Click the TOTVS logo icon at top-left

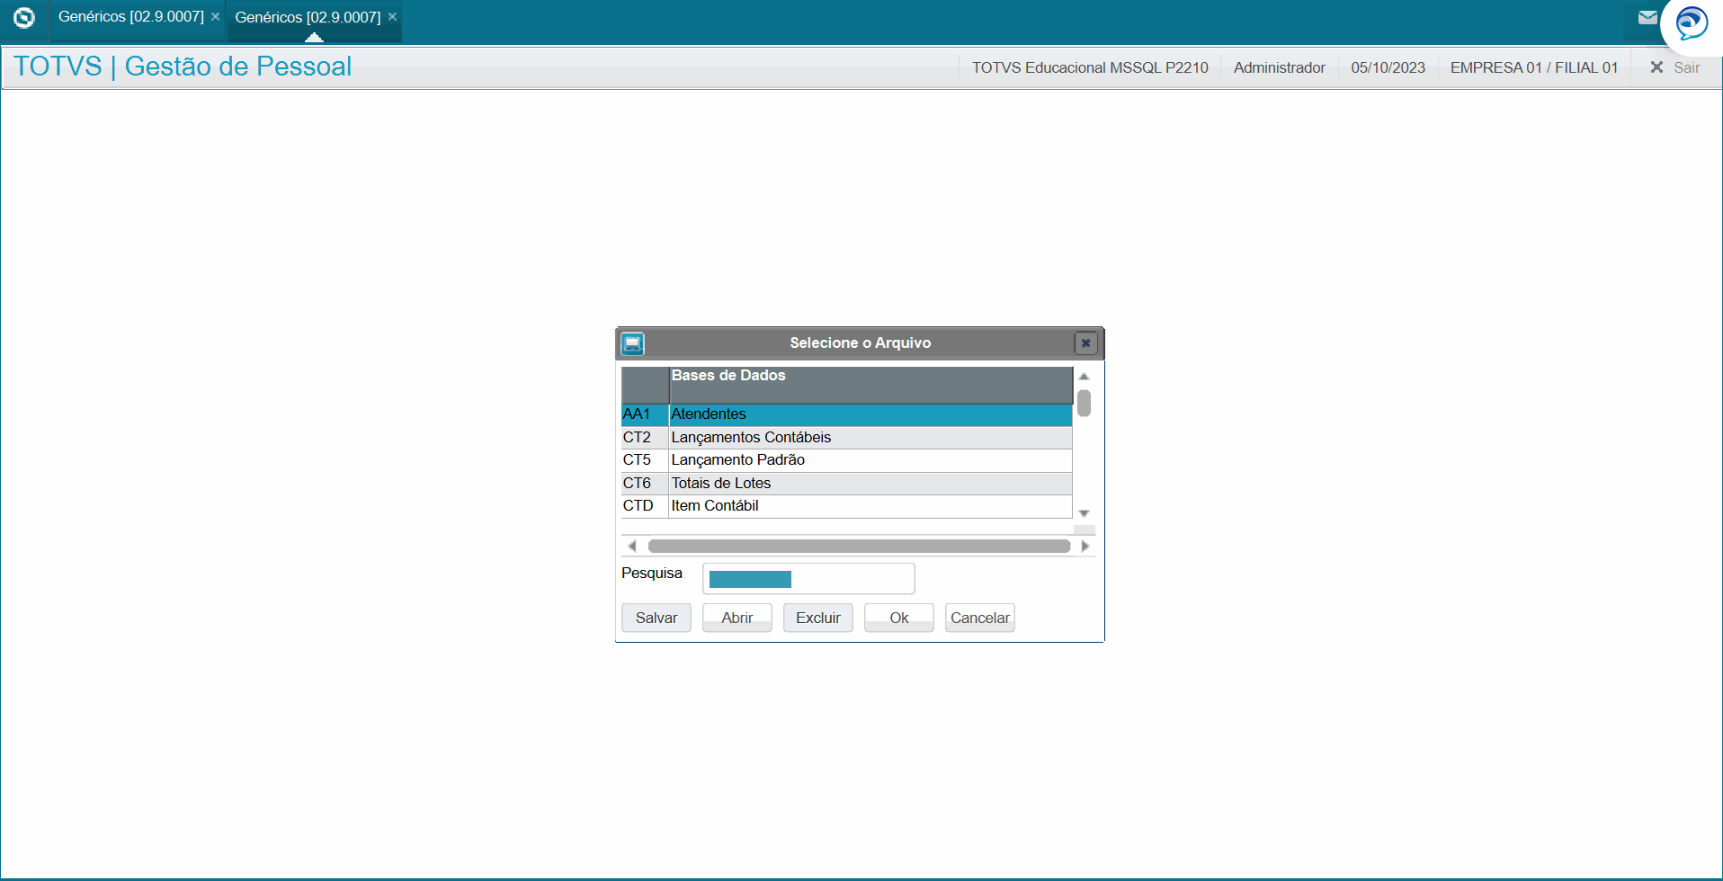coord(24,17)
